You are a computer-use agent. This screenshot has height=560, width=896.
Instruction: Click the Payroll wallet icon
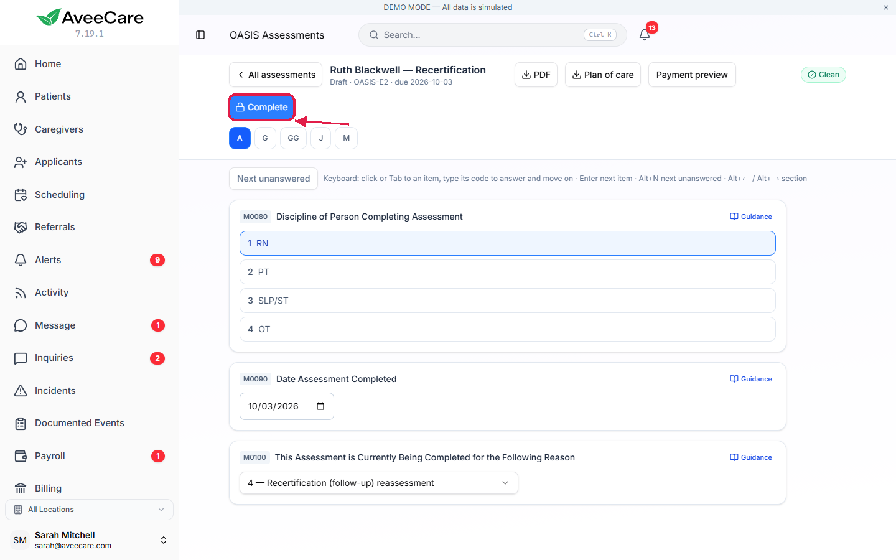pyautogui.click(x=21, y=456)
